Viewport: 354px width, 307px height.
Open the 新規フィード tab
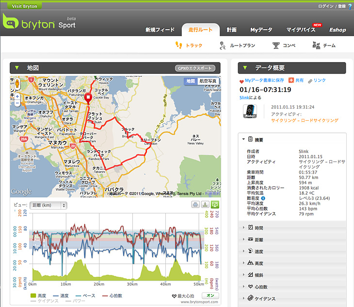click(160, 30)
